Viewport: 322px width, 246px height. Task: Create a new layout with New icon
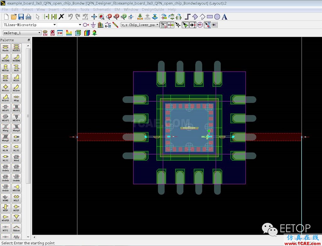click(6, 17)
